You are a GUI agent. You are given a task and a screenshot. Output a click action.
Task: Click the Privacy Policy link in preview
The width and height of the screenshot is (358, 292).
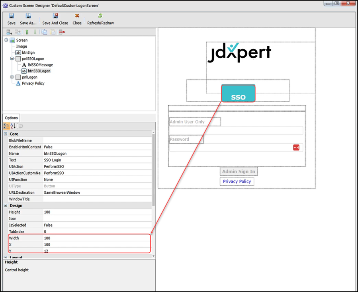[x=237, y=181]
